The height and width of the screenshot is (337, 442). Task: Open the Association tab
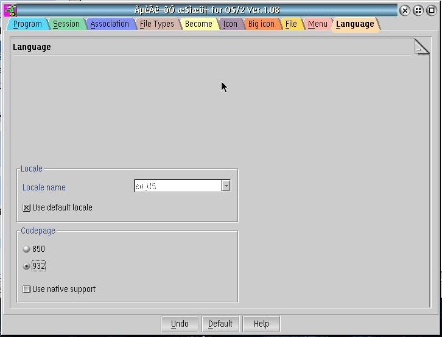[110, 24]
